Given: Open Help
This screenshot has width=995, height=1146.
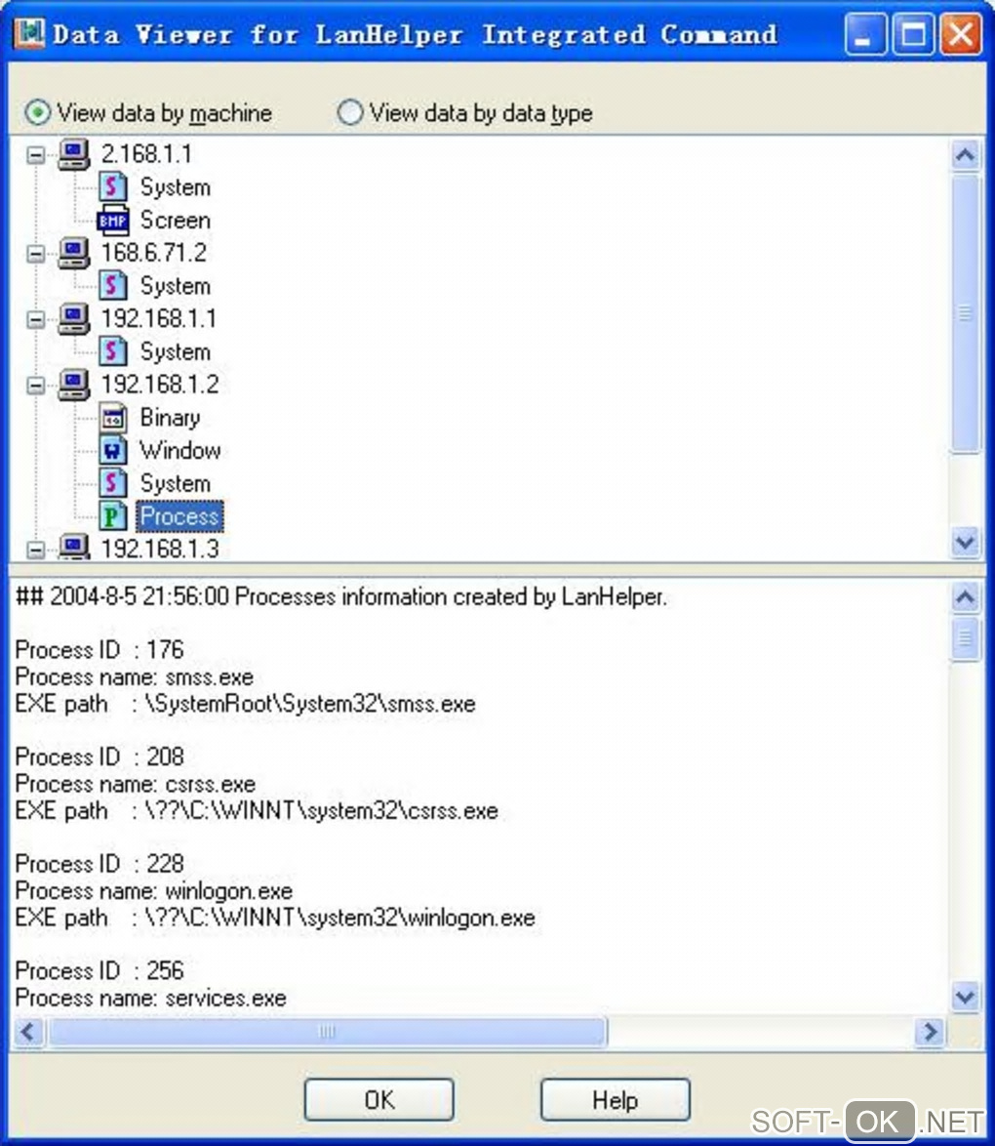Looking at the screenshot, I should coord(616,1099).
